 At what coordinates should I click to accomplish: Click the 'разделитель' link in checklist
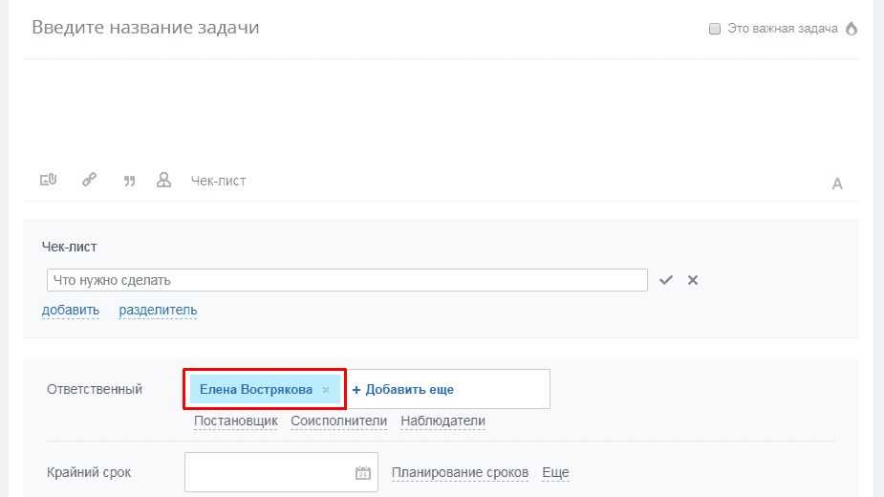pos(158,310)
